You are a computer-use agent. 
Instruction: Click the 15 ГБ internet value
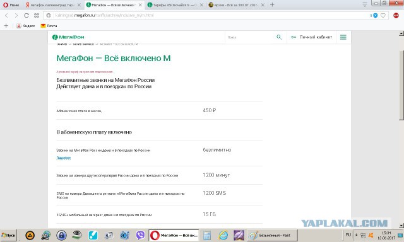pos(209,214)
